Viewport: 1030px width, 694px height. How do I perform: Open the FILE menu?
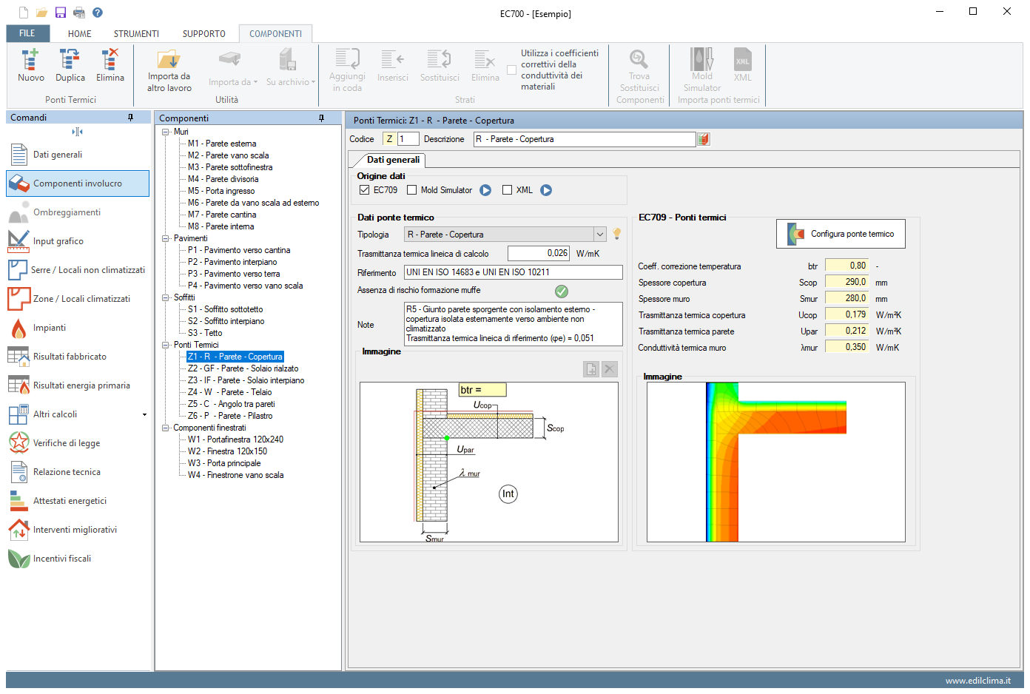[27, 33]
